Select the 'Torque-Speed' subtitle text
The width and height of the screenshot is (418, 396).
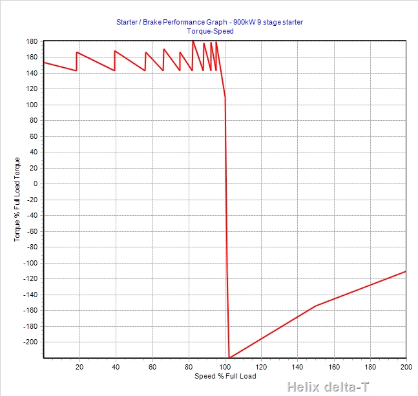[x=209, y=30]
